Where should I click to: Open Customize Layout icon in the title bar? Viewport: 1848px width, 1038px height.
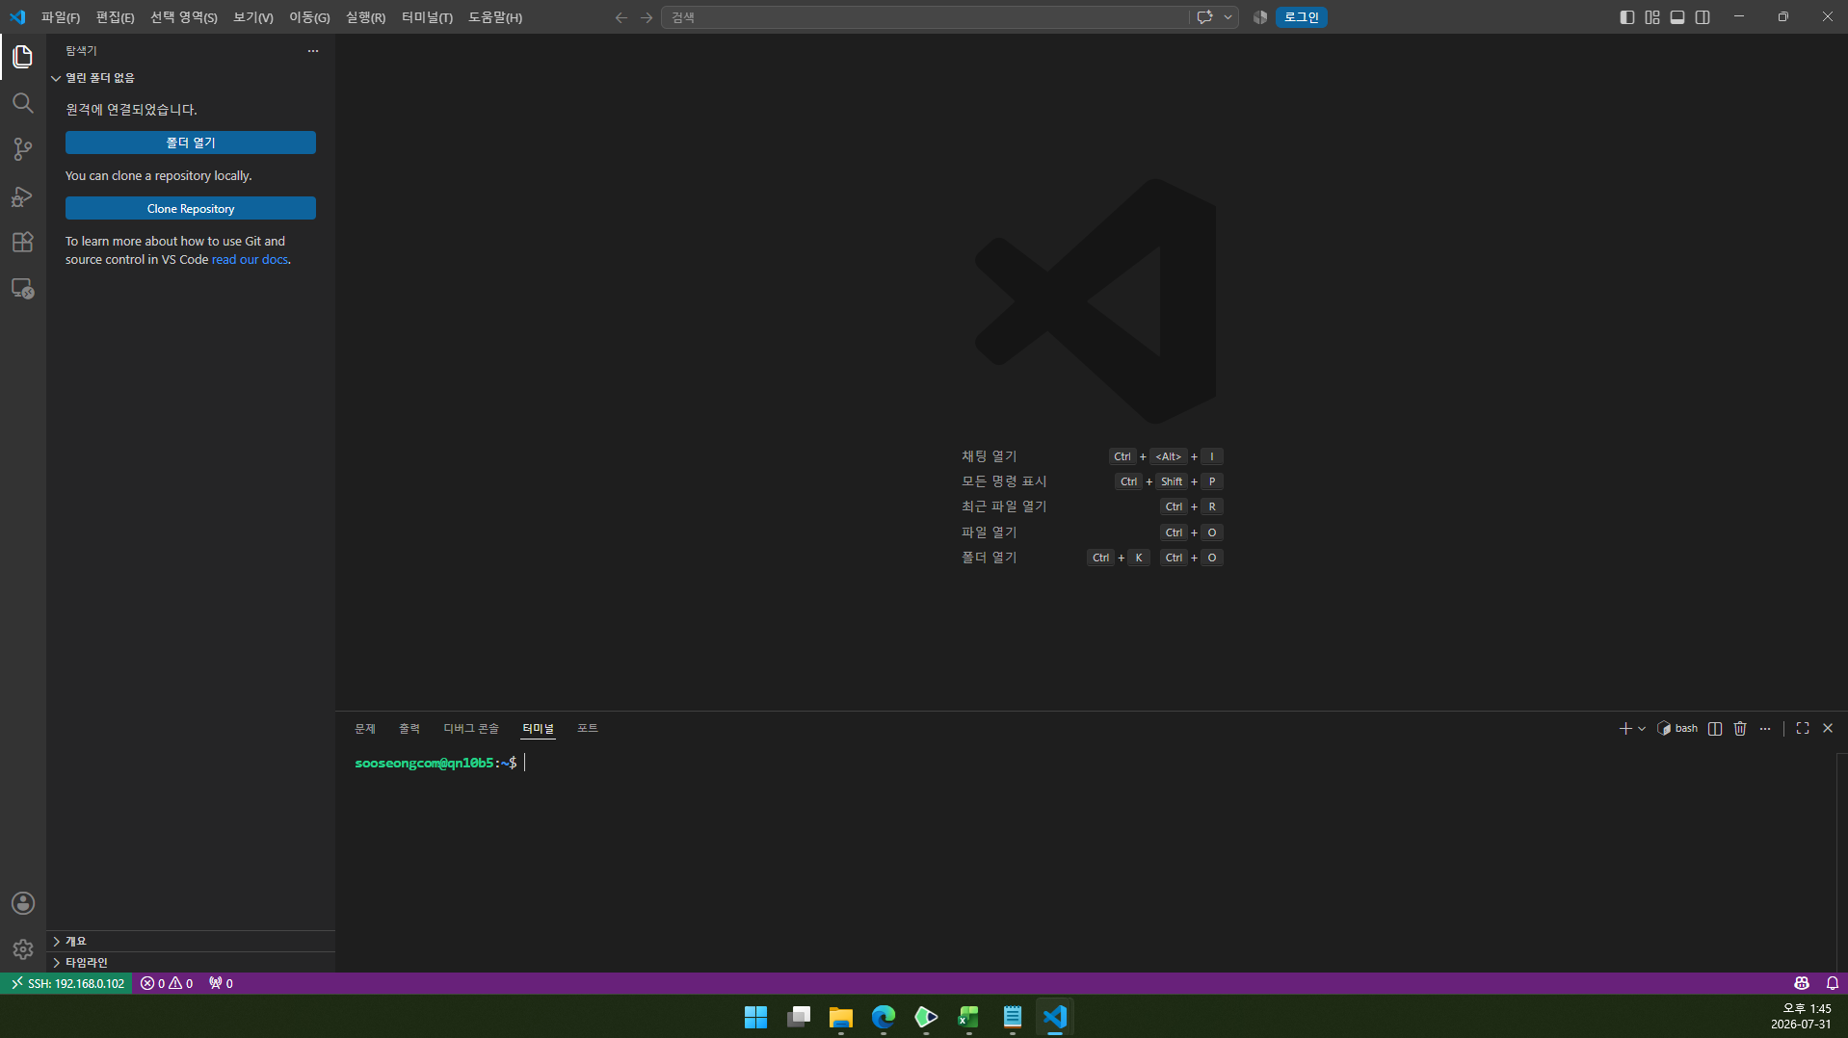tap(1652, 17)
